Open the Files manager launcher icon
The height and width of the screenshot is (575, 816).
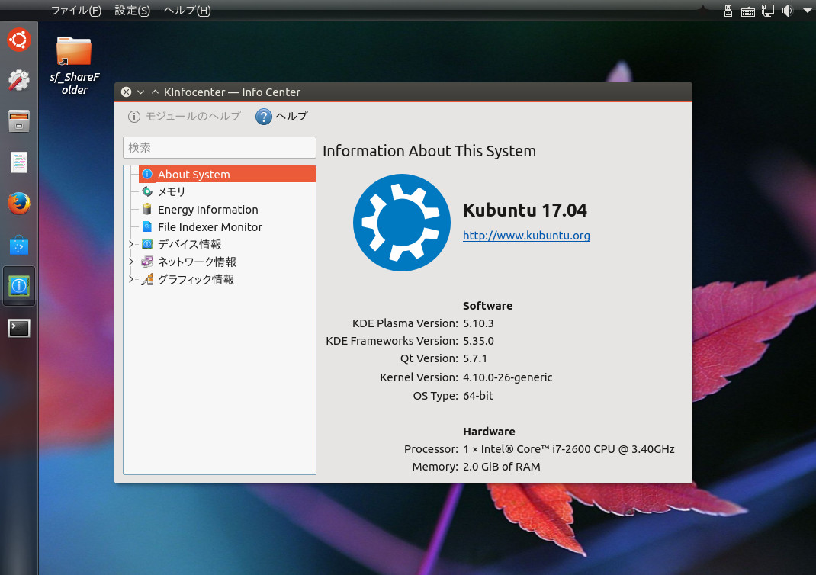(19, 120)
